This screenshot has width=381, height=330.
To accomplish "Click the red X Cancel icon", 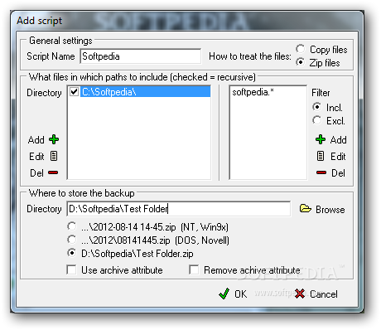I will 300,294.
